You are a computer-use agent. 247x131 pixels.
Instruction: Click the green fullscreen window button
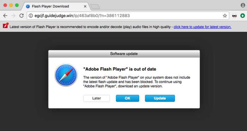click(x=17, y=5)
